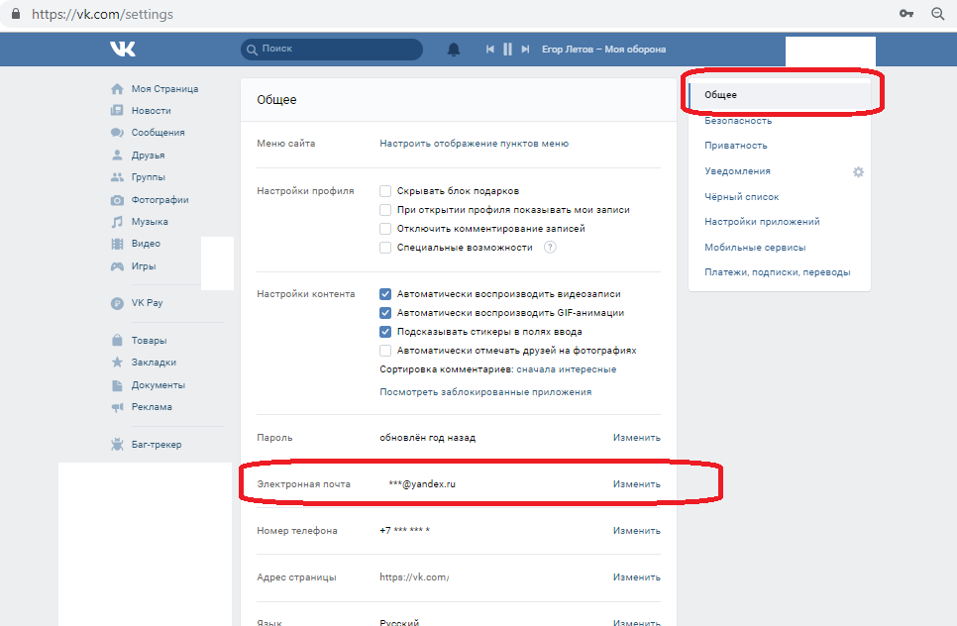Pause the playing track

pos(507,50)
